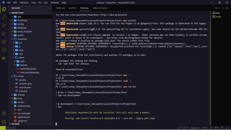Open the Source Control view

coord(4,25)
